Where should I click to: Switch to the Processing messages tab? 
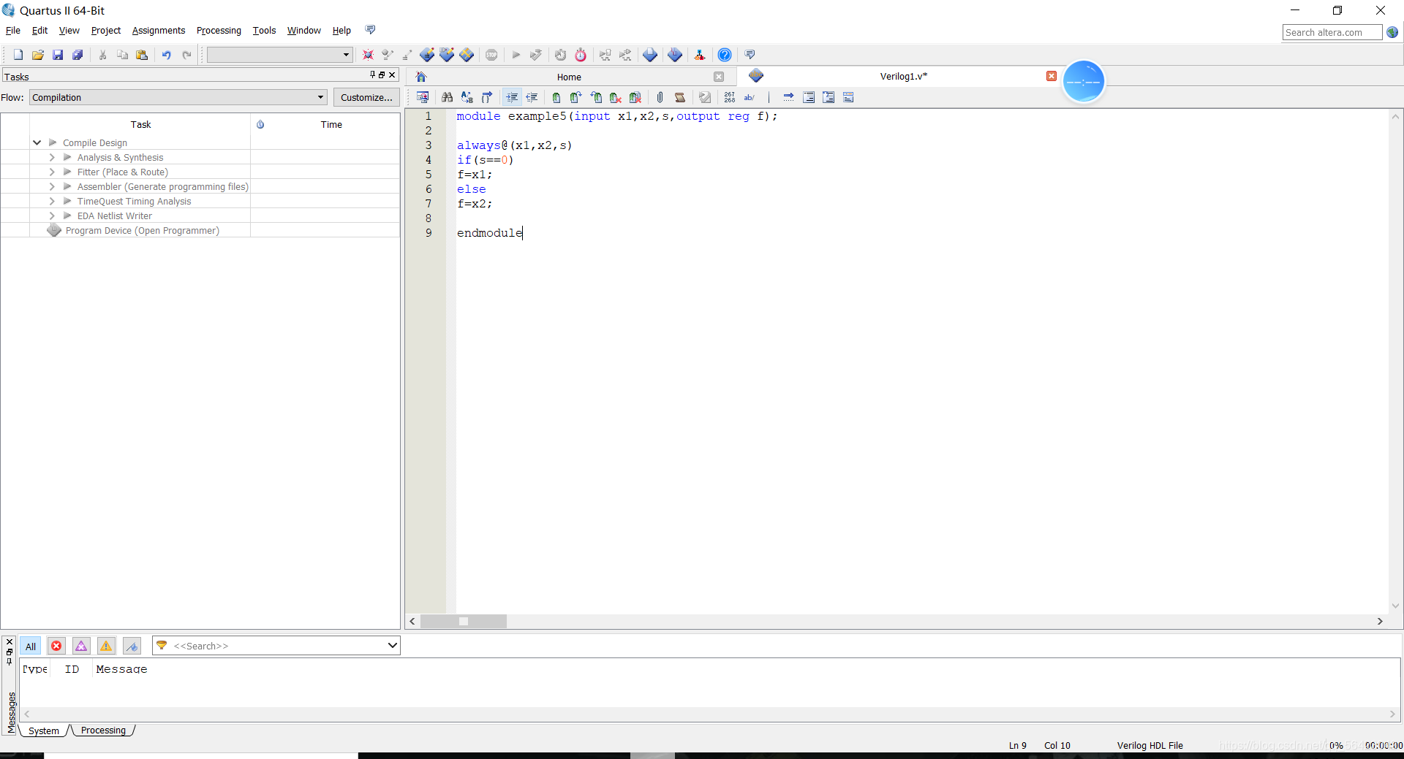(103, 731)
